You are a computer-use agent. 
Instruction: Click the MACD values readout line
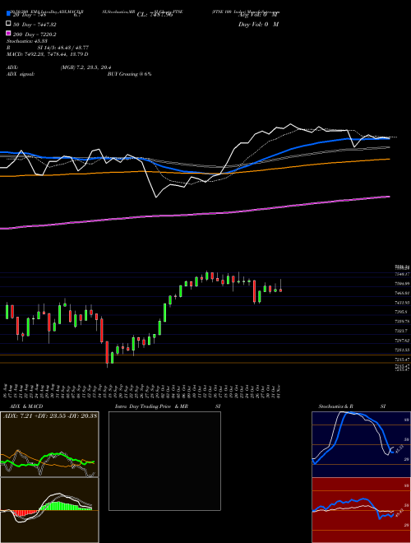pyautogui.click(x=47, y=54)
